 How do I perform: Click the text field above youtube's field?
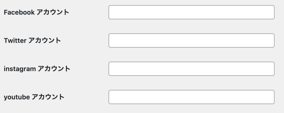point(191,69)
